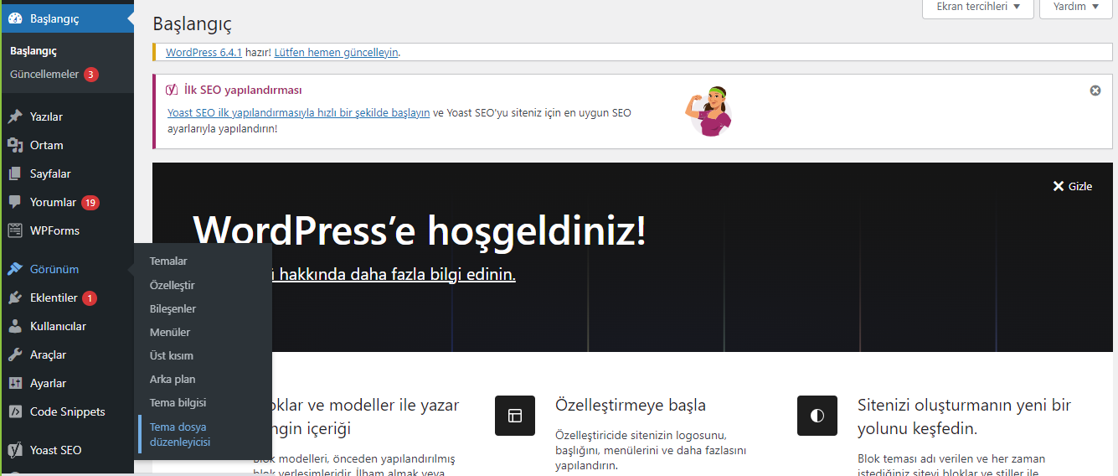Follow the WordPress 6.4.1 link

click(204, 52)
